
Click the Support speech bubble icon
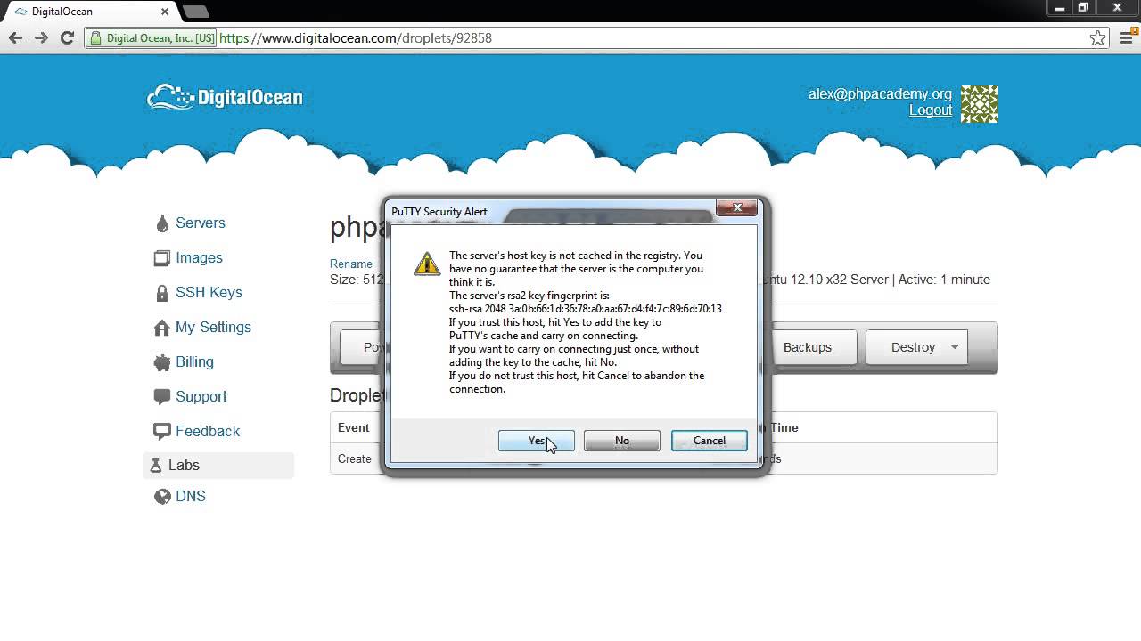[x=161, y=397]
